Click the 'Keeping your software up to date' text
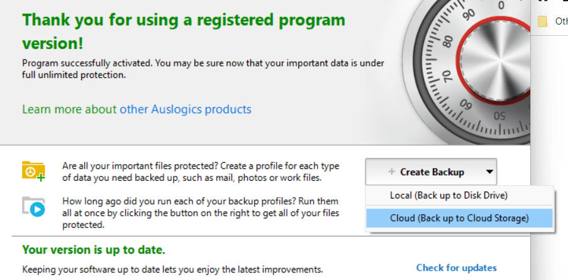The image size is (568, 280). click(172, 269)
